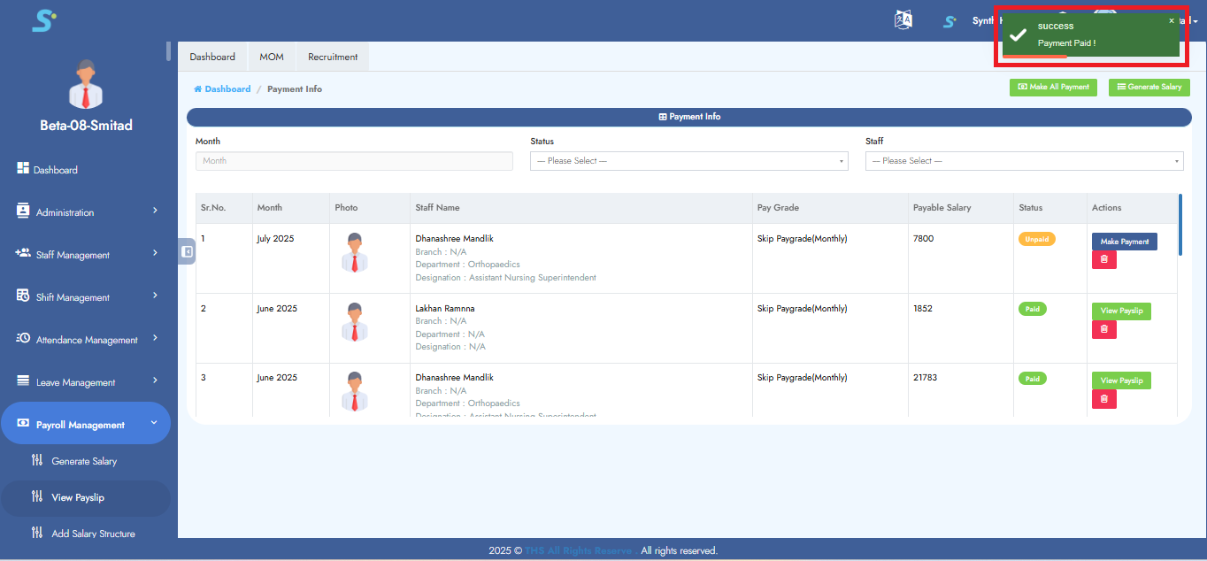This screenshot has width=1207, height=561.
Task: Close the success notification toast
Action: point(1172,20)
